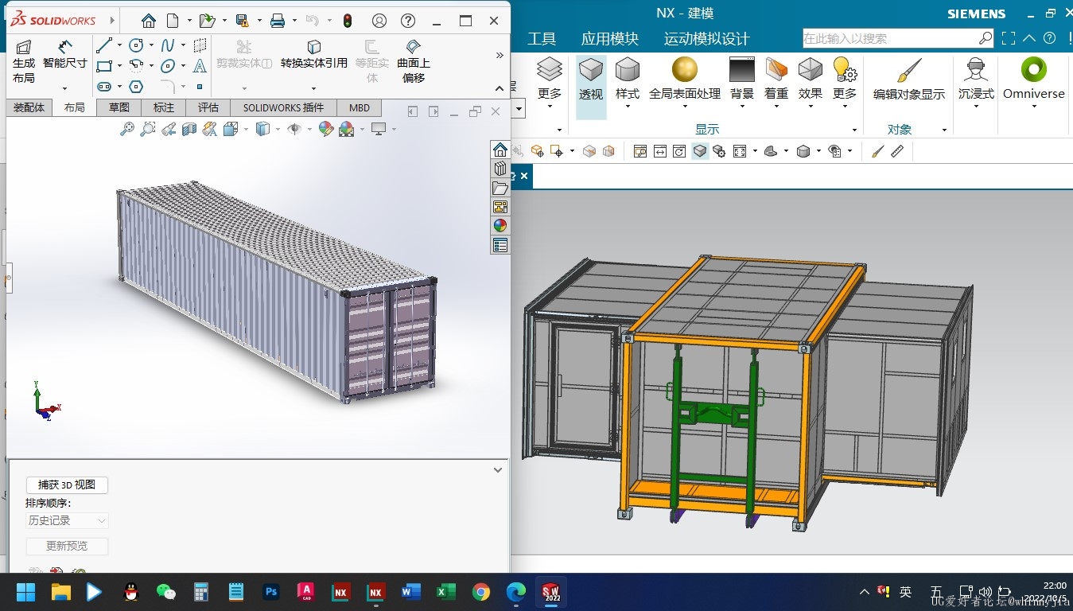The height and width of the screenshot is (611, 1073).
Task: Expand the SOLIDWORKS toolbar overflow chevrons
Action: click(500, 55)
